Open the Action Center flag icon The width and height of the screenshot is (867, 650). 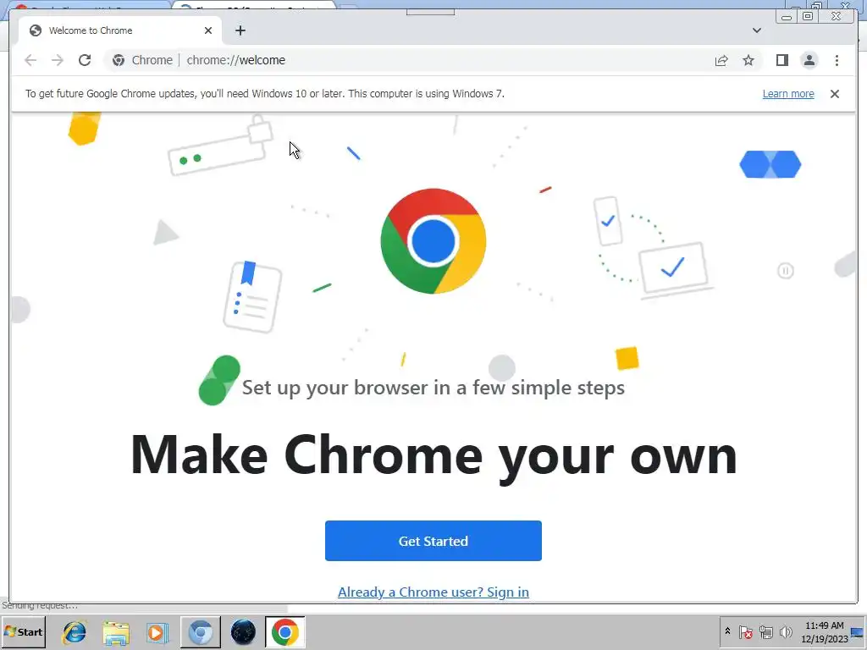click(745, 631)
